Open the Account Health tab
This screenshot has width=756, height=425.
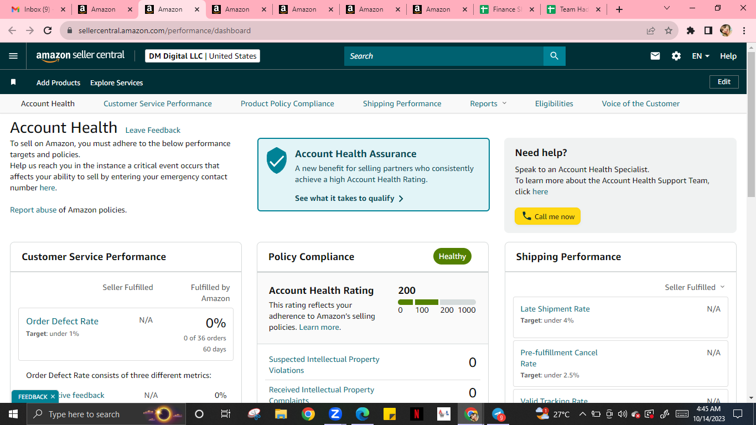[48, 103]
